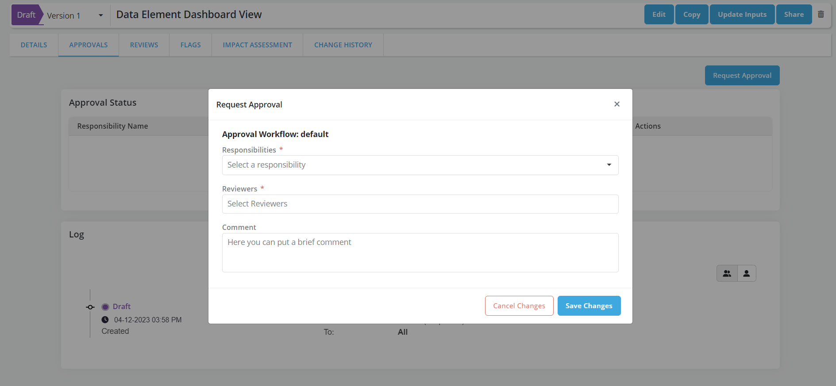This screenshot has width=836, height=386.
Task: Click the Cancel Changes button
Action: [x=519, y=306]
